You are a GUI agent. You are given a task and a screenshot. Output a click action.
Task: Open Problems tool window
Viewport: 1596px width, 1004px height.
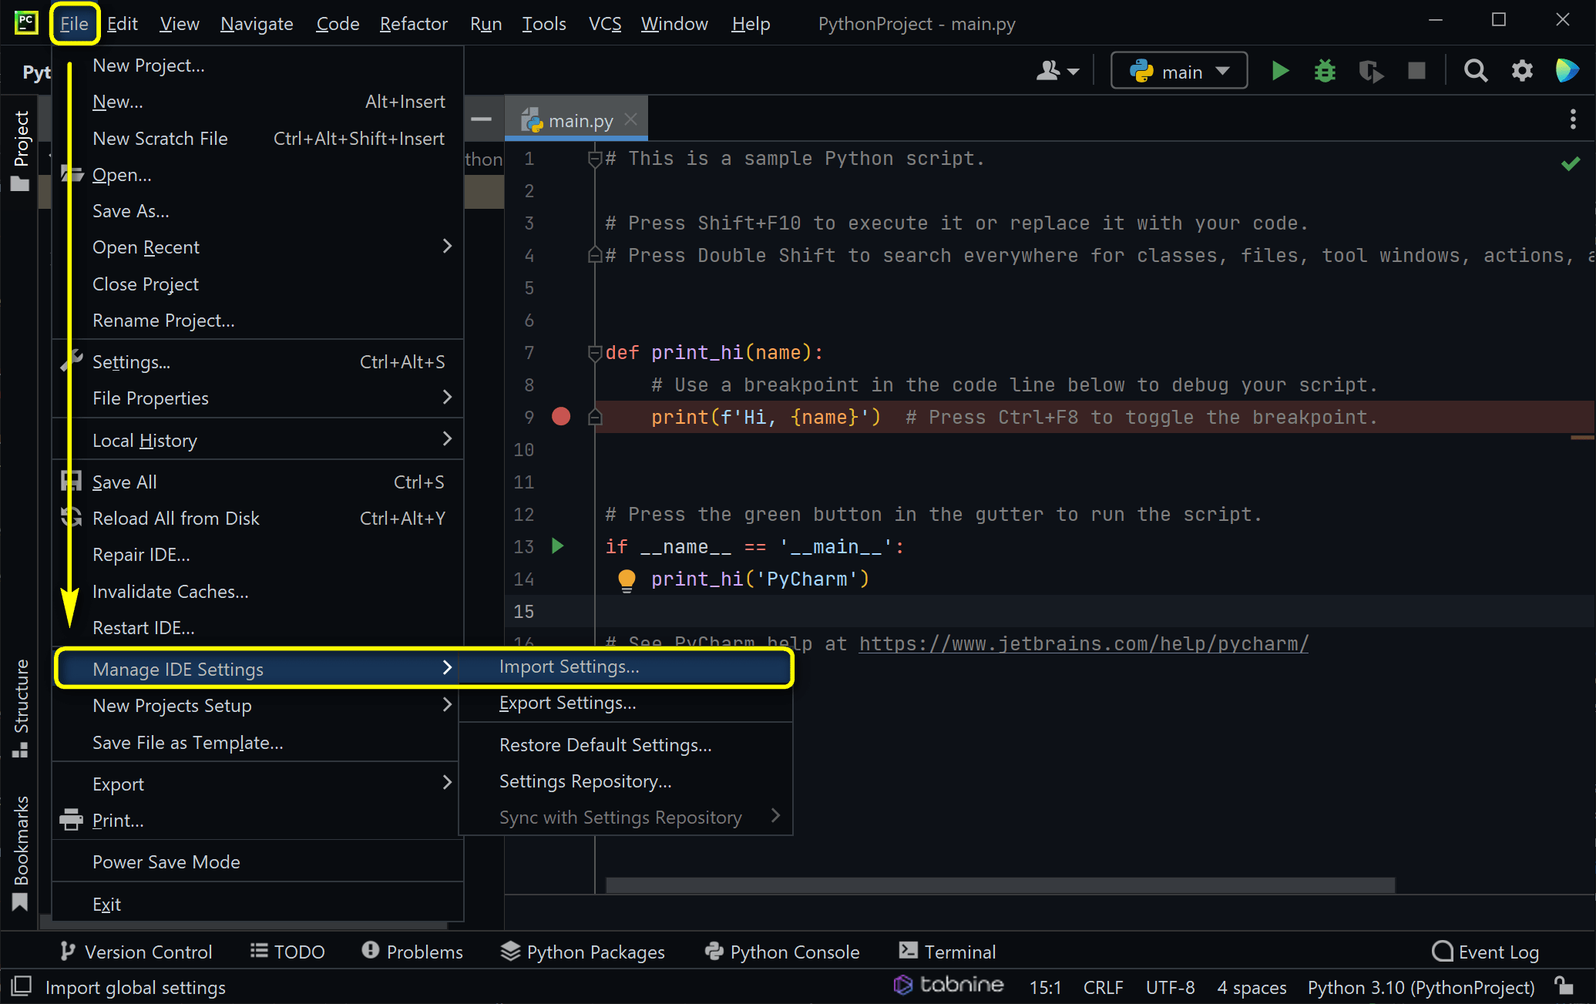[x=412, y=952]
